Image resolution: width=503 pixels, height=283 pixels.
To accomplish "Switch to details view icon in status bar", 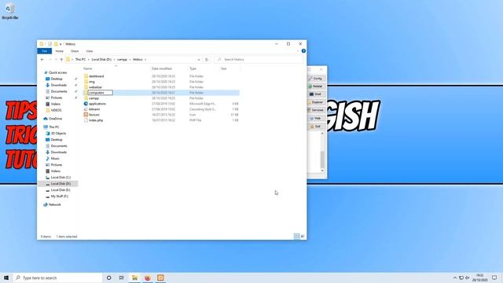I will pos(297,237).
